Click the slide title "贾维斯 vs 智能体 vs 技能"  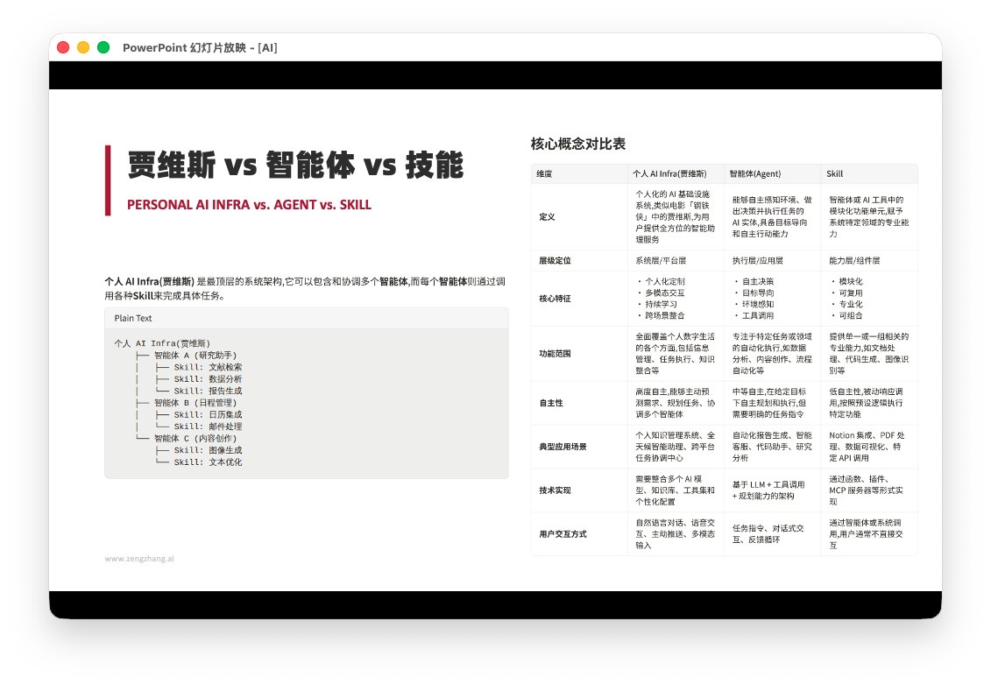click(296, 165)
